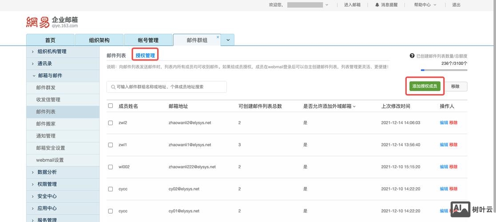Click red 移除 for the zwl2 row
The width and height of the screenshot is (496, 222).
(453, 123)
